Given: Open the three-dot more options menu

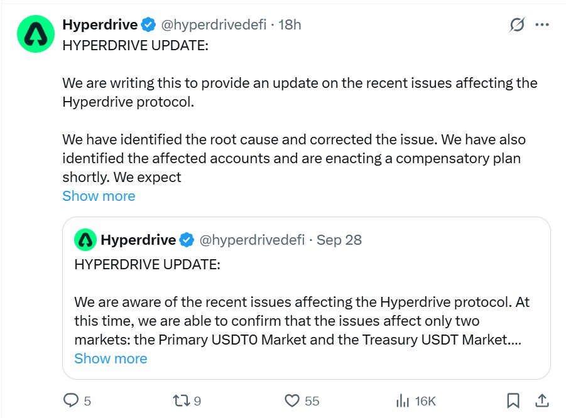Looking at the screenshot, I should tap(542, 24).
